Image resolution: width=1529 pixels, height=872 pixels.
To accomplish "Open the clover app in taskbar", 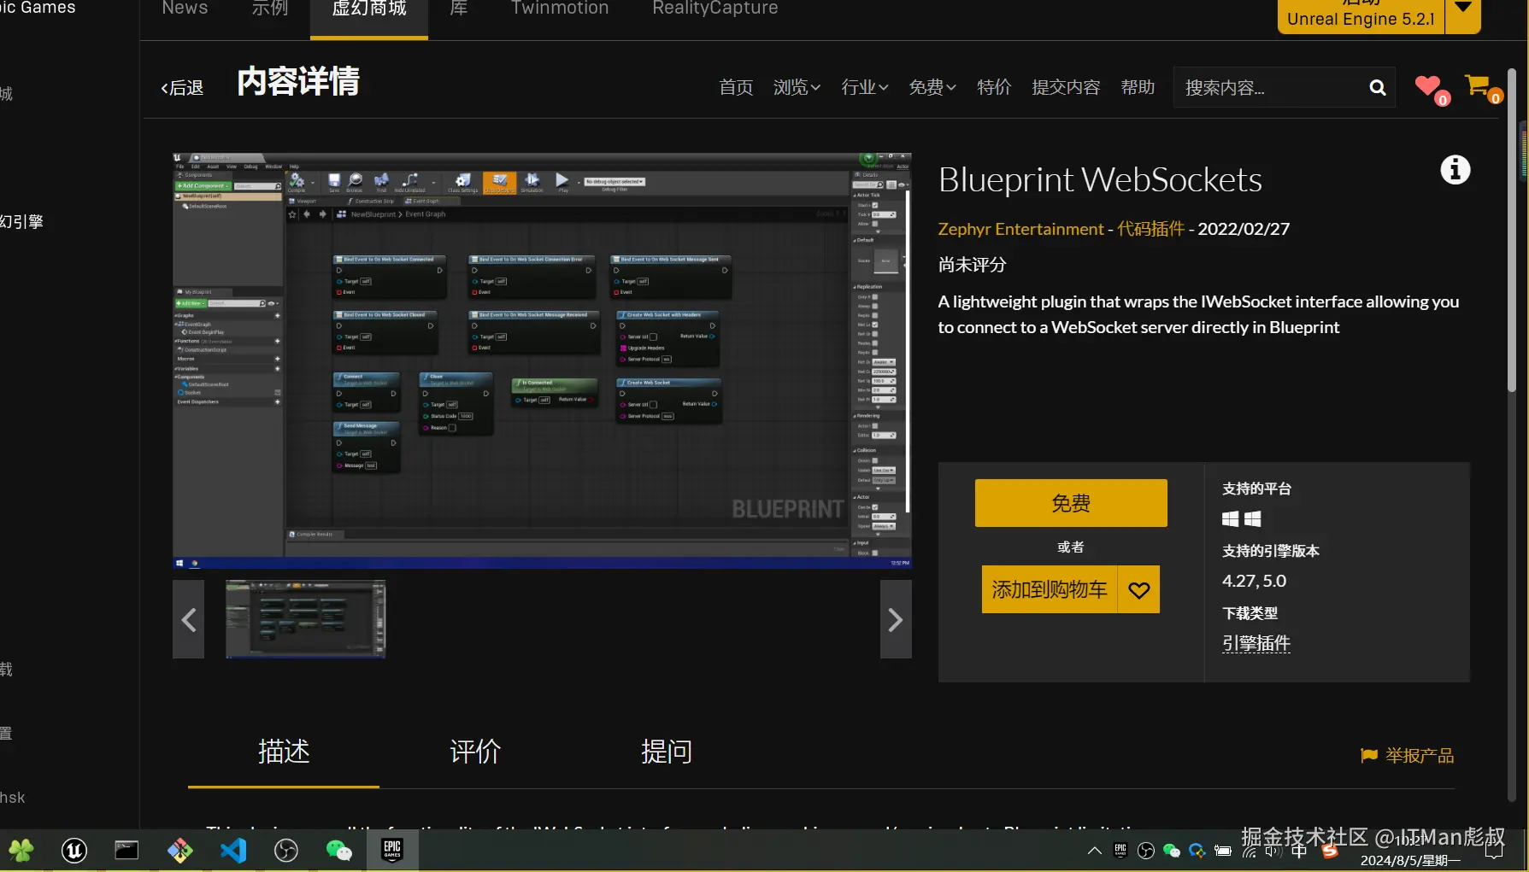I will click(x=21, y=850).
